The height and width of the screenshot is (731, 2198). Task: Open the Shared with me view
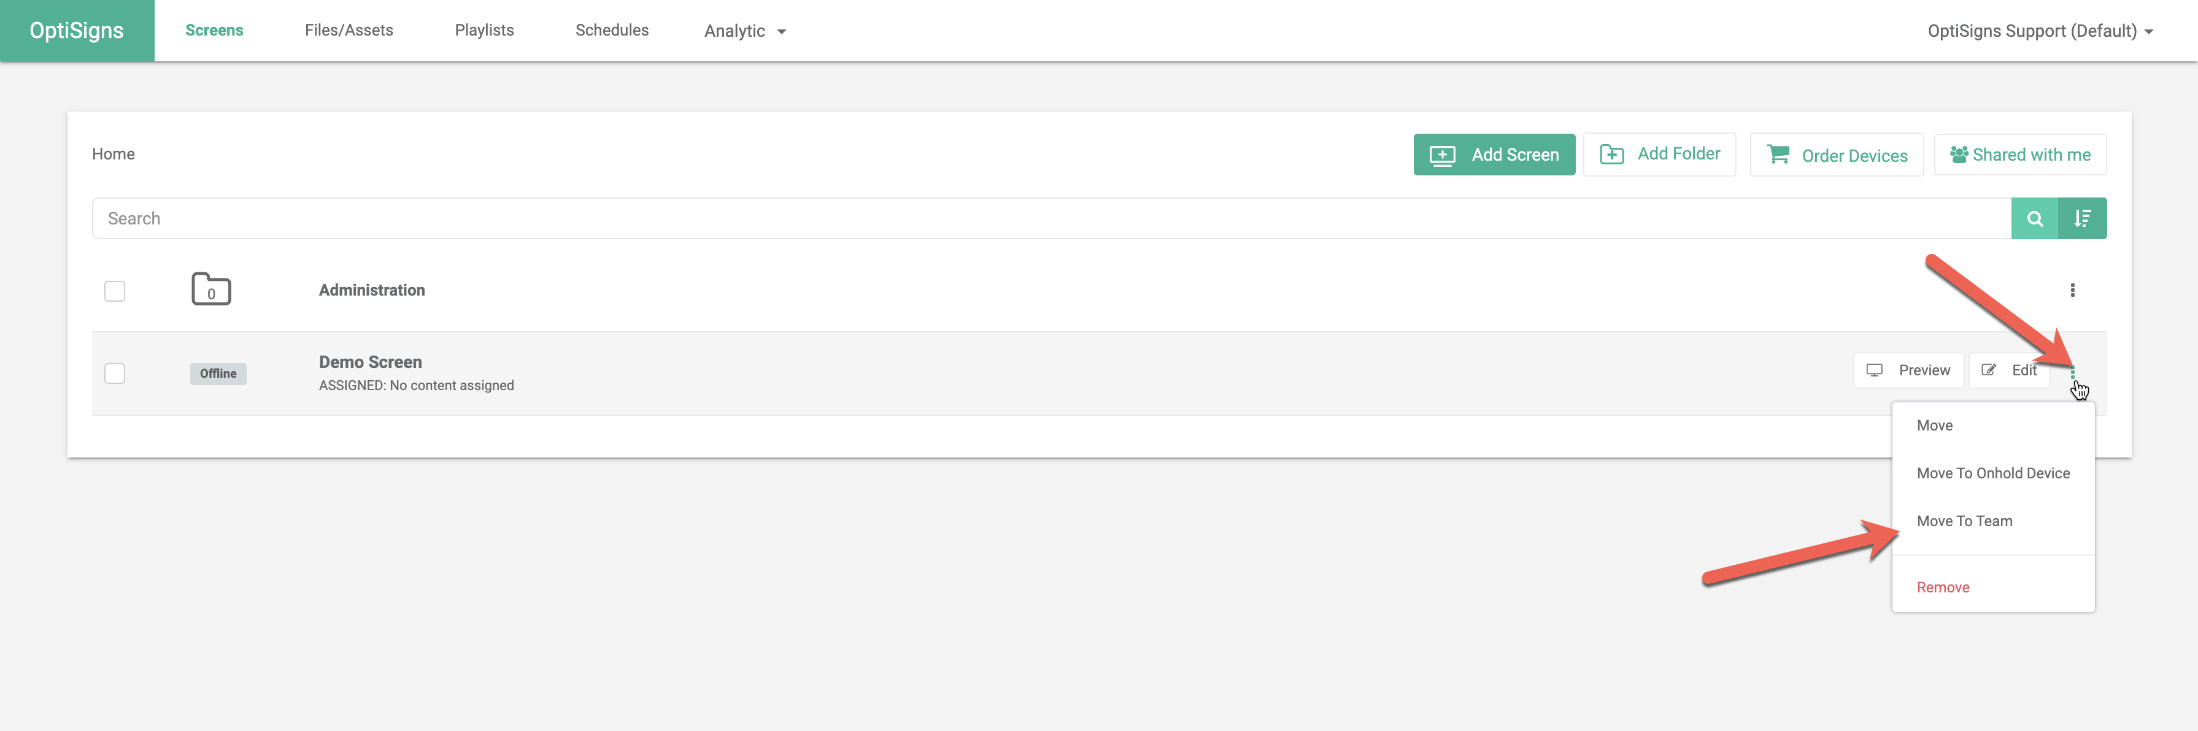(x=2019, y=155)
